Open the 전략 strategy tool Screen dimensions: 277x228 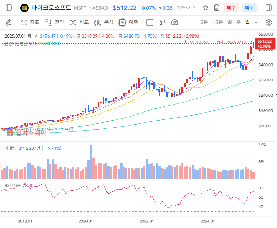[54, 22]
